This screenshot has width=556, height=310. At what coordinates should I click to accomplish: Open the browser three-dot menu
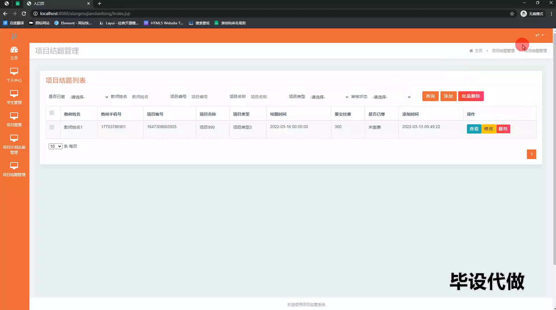551,14
